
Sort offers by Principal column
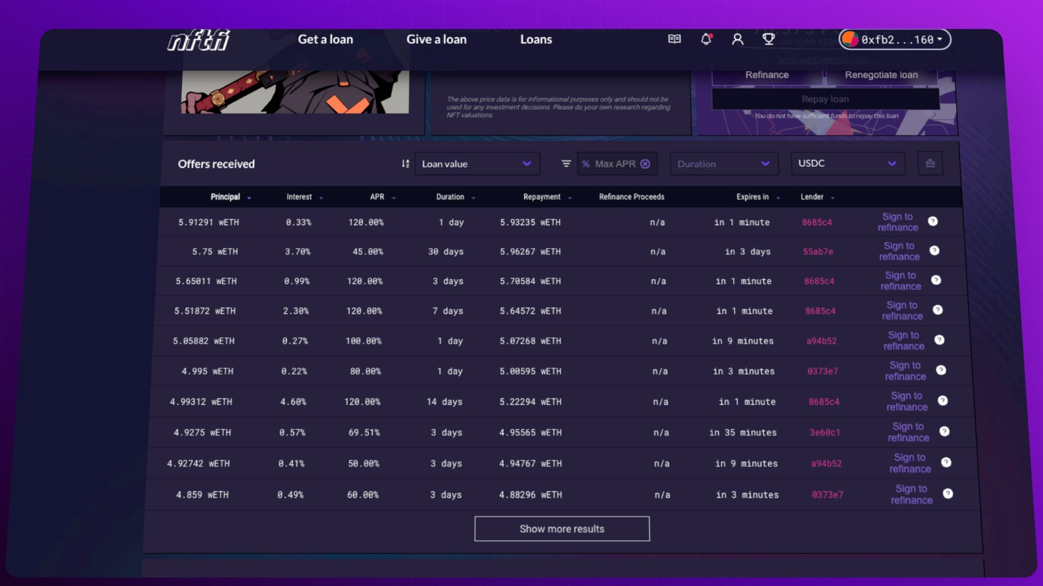click(x=230, y=197)
